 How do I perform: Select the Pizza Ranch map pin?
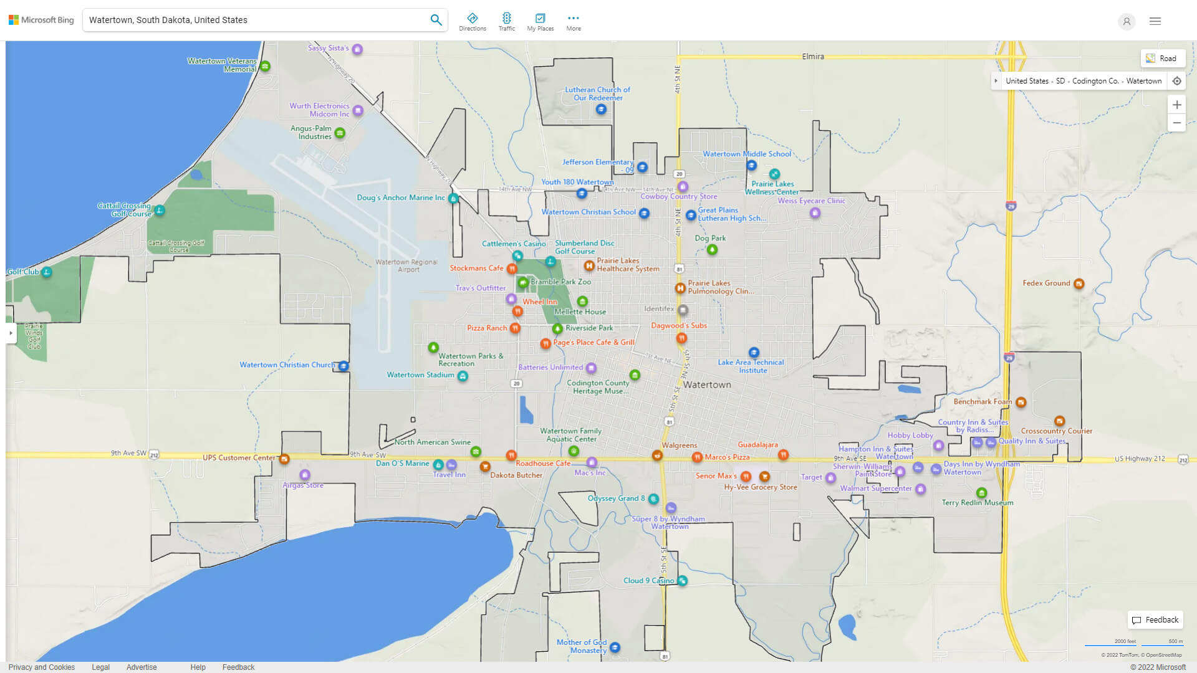pyautogui.click(x=514, y=328)
